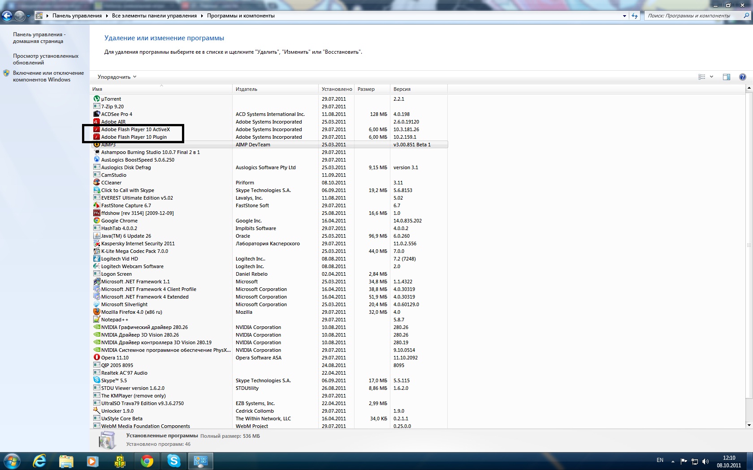The image size is (753, 470).
Task: Click the scrollbar up arrow
Action: tap(749, 89)
